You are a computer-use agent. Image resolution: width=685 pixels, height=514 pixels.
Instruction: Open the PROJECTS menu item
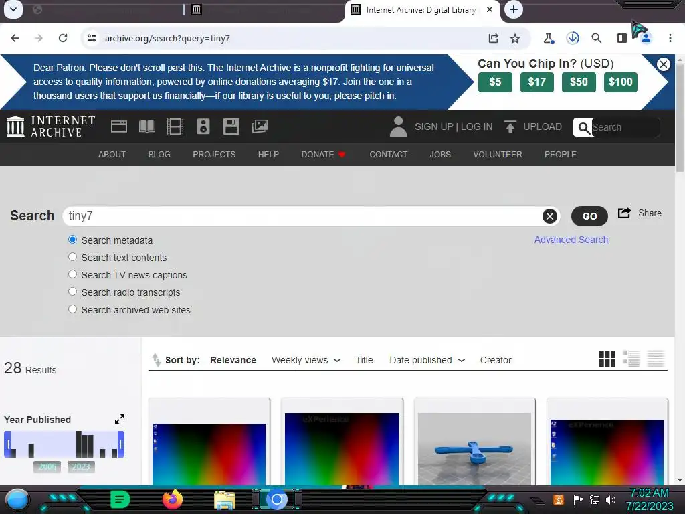click(214, 155)
